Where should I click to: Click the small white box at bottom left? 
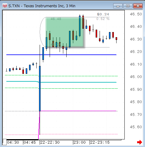point(5,142)
